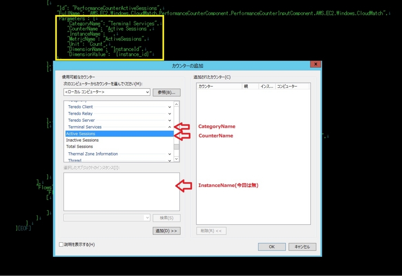
Task: Click the 追加(D) >> add button
Action: (x=166, y=231)
